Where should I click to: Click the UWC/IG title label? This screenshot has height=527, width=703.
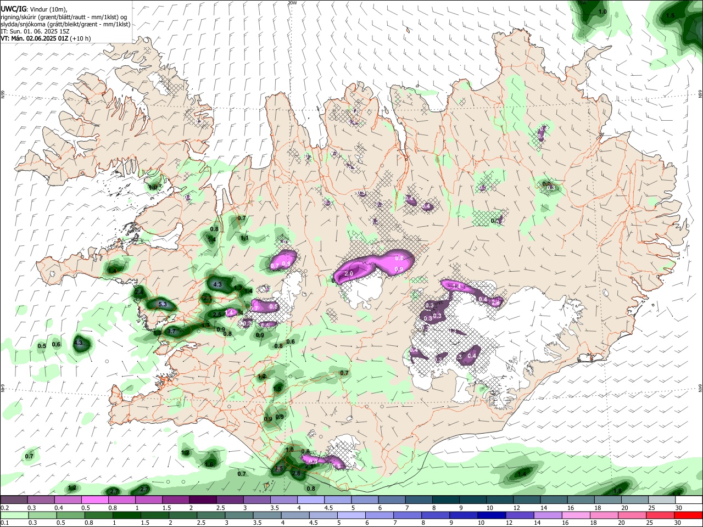tap(13, 9)
